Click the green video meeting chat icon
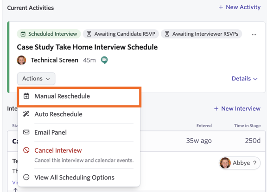The image size is (267, 192). click(x=104, y=60)
